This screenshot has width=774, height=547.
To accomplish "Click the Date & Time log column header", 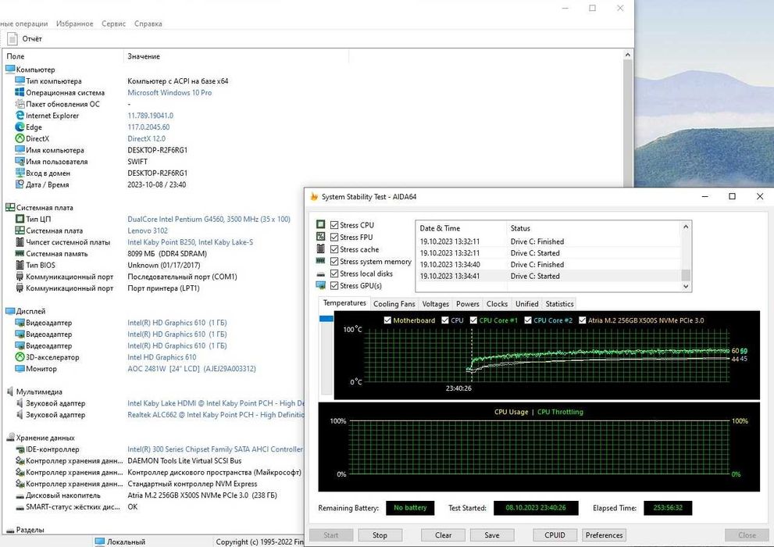I will click(x=461, y=228).
